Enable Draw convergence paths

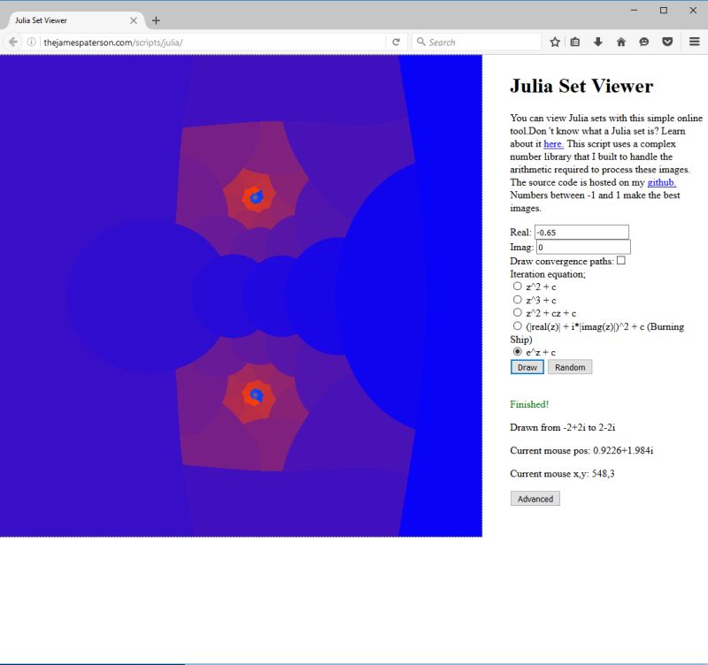click(622, 261)
